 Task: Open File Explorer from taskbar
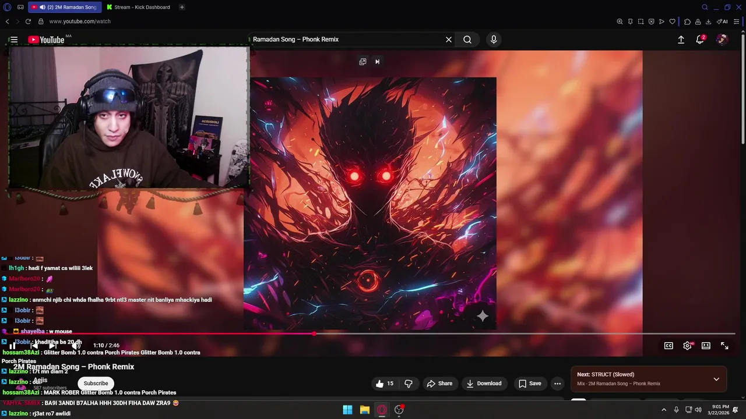tap(365, 410)
